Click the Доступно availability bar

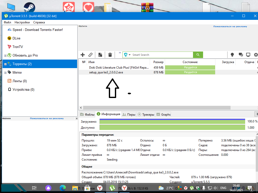172,127
